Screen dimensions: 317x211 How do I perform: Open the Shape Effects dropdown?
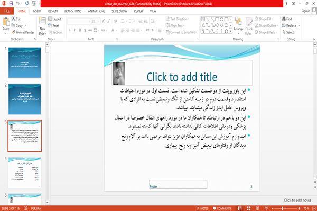[266, 32]
